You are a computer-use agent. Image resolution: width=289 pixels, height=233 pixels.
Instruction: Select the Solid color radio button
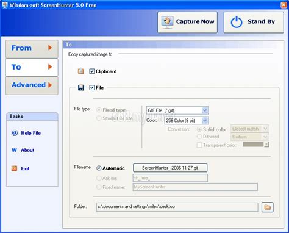pyautogui.click(x=199, y=129)
